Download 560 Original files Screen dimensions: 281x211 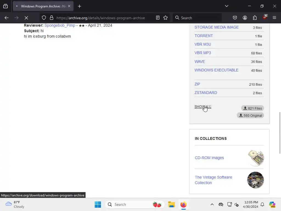pos(250,116)
